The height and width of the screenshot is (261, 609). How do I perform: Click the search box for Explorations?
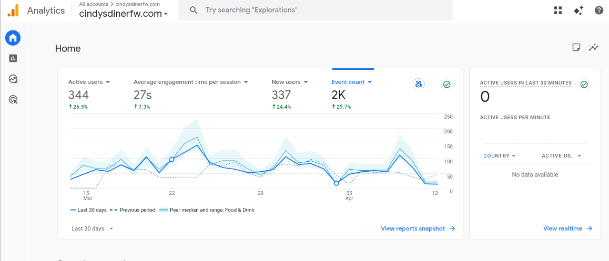(x=316, y=10)
